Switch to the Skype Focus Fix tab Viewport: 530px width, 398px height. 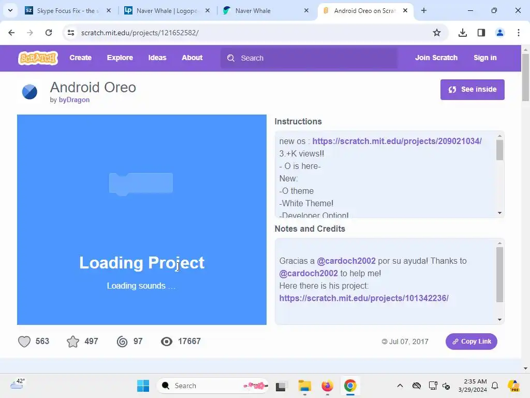click(68, 11)
